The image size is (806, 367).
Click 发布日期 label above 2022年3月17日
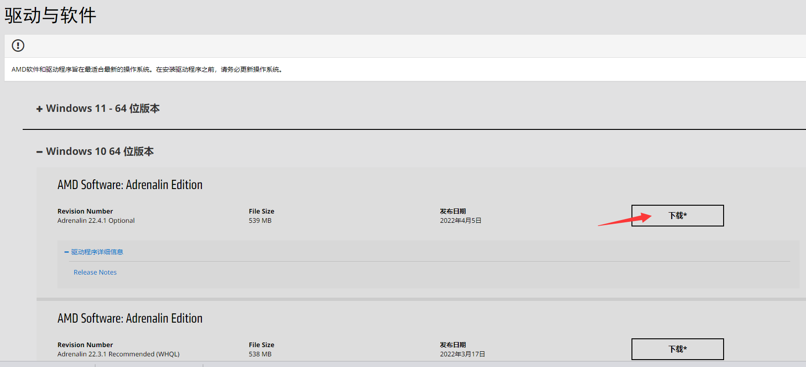[453, 345]
